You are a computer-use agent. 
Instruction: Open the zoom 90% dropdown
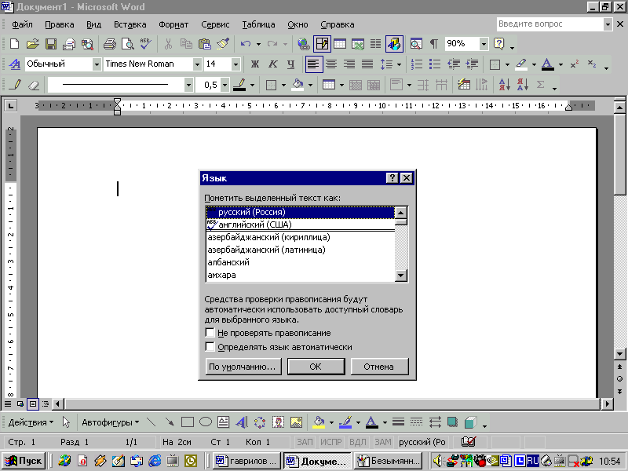484,44
